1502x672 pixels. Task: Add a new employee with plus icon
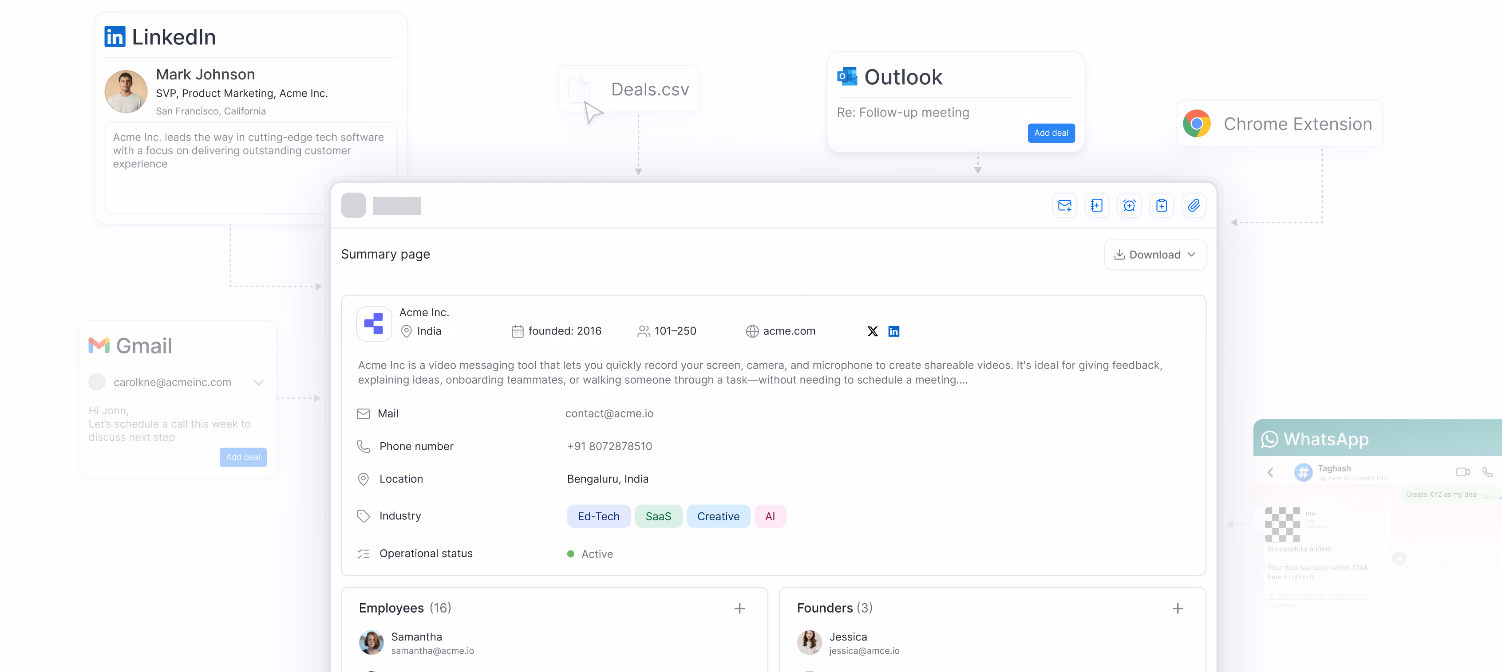click(x=739, y=609)
